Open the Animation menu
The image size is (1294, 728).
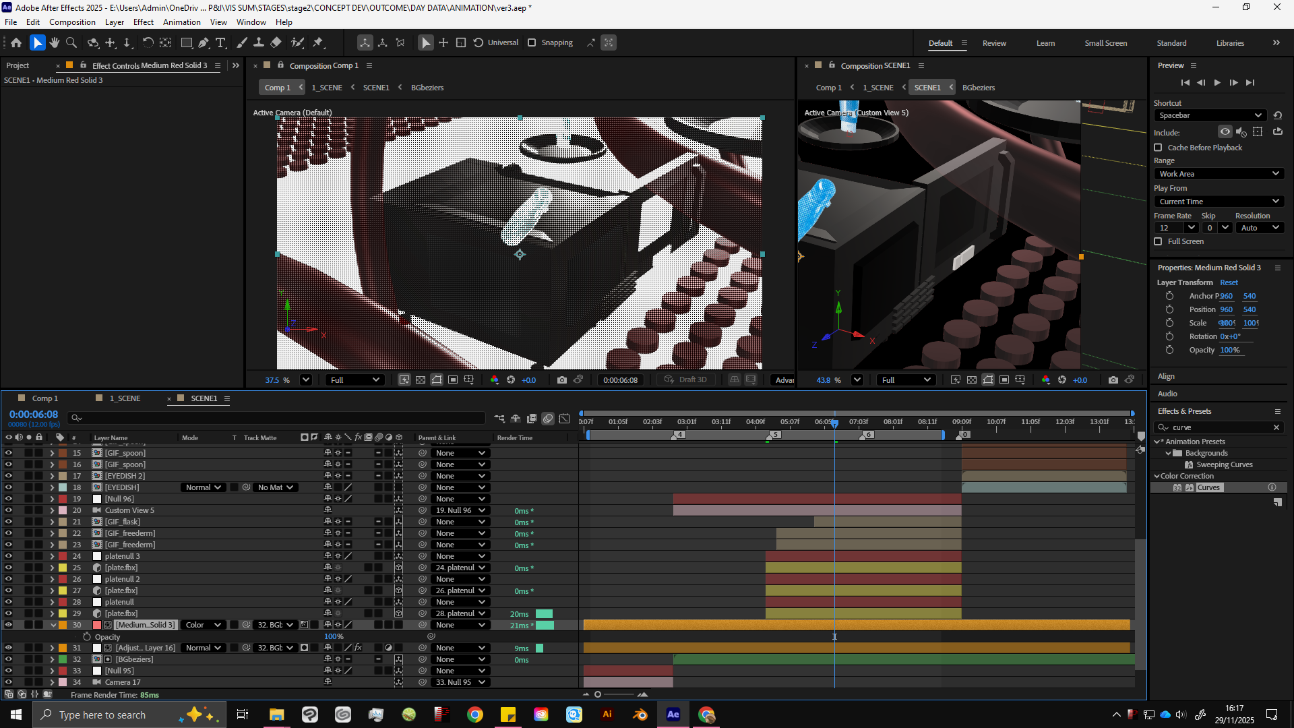tap(182, 22)
